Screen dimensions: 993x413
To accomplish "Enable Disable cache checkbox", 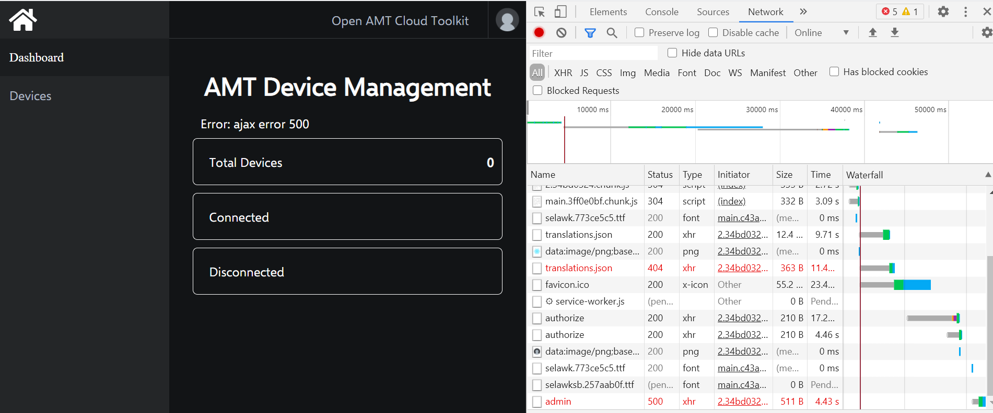I will pyautogui.click(x=713, y=32).
